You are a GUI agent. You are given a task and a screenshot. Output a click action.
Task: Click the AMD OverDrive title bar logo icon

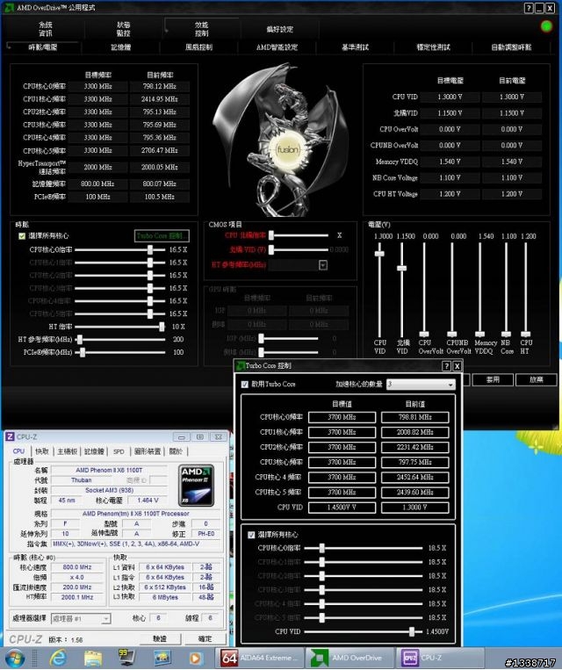pos(9,8)
